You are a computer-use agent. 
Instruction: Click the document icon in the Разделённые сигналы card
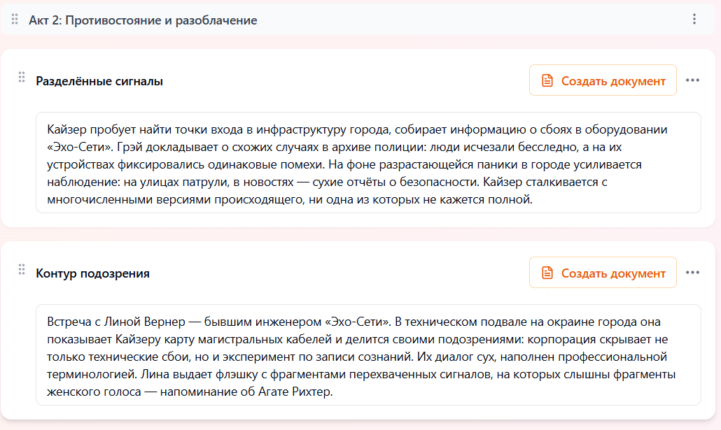point(547,81)
